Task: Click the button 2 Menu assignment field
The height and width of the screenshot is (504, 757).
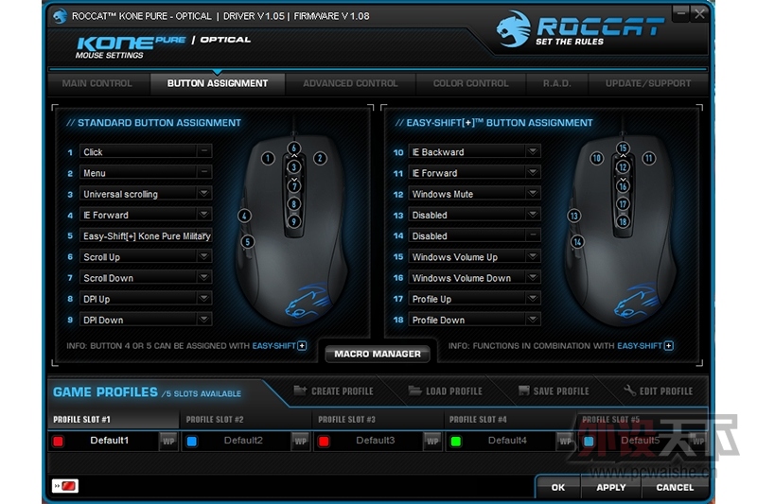Action: [x=146, y=173]
